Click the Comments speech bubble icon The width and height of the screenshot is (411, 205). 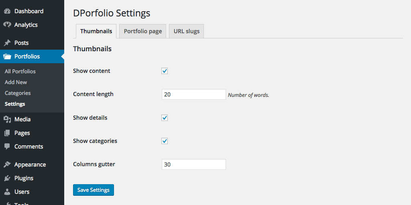(x=7, y=147)
